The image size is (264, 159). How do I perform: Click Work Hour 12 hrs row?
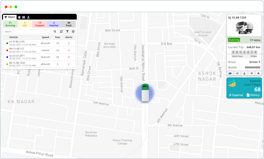click(x=244, y=56)
